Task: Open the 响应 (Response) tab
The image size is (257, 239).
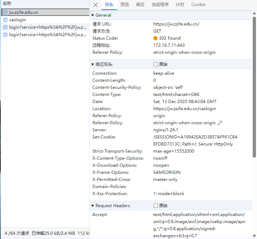Action: coord(140,5)
